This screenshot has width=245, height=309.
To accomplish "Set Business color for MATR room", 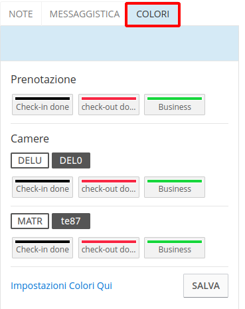I will tap(175, 248).
